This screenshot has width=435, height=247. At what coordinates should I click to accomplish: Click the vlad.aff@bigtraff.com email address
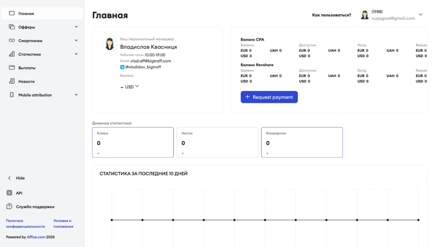[x=151, y=61]
